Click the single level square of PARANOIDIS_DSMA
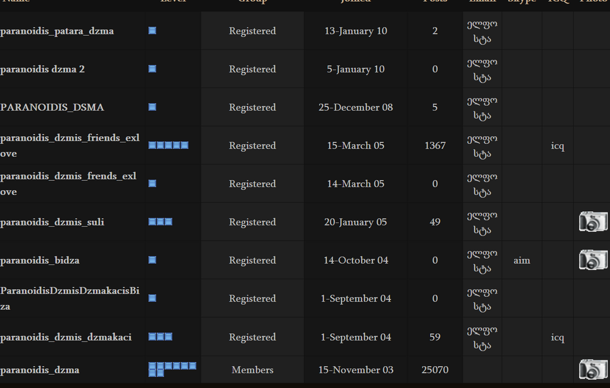610x388 pixels. (x=152, y=107)
